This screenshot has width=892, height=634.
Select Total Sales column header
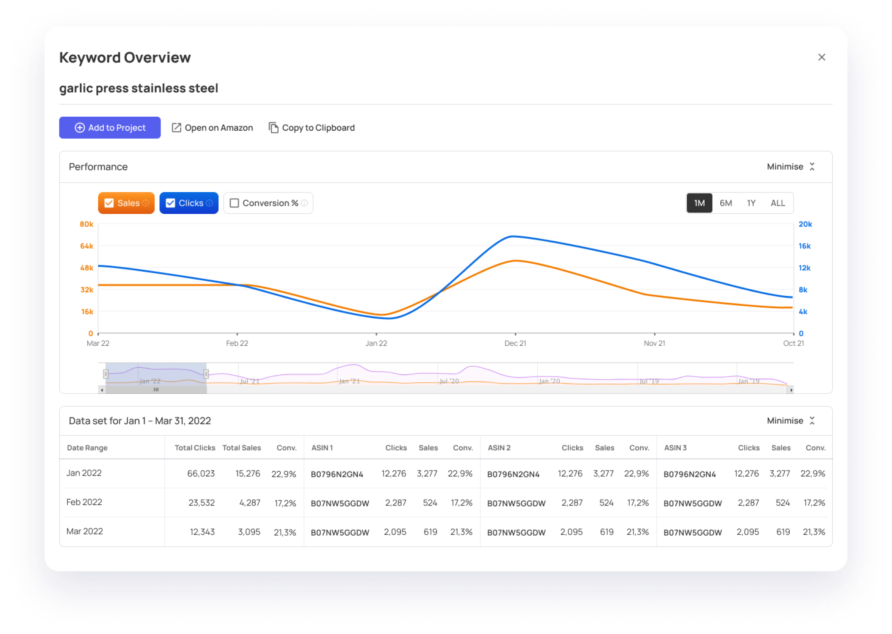[x=241, y=448]
